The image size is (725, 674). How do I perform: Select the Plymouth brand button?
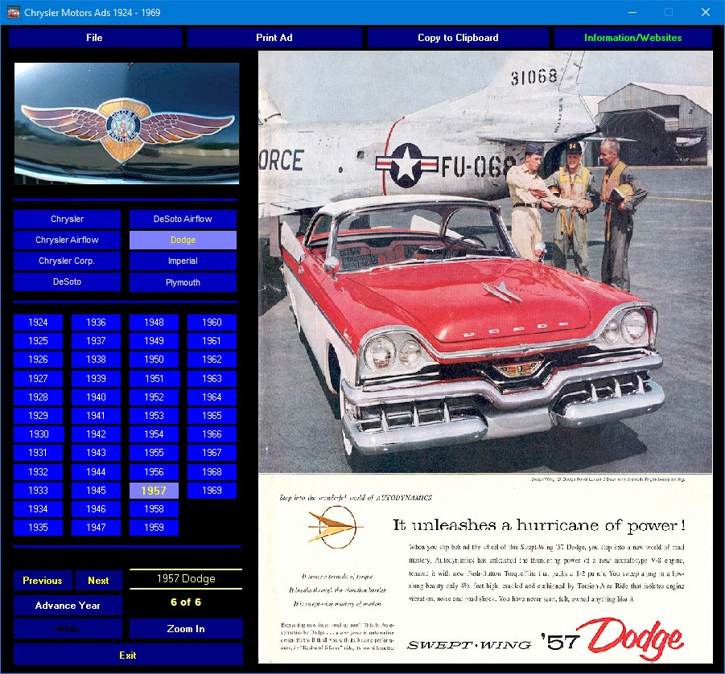coord(183,282)
